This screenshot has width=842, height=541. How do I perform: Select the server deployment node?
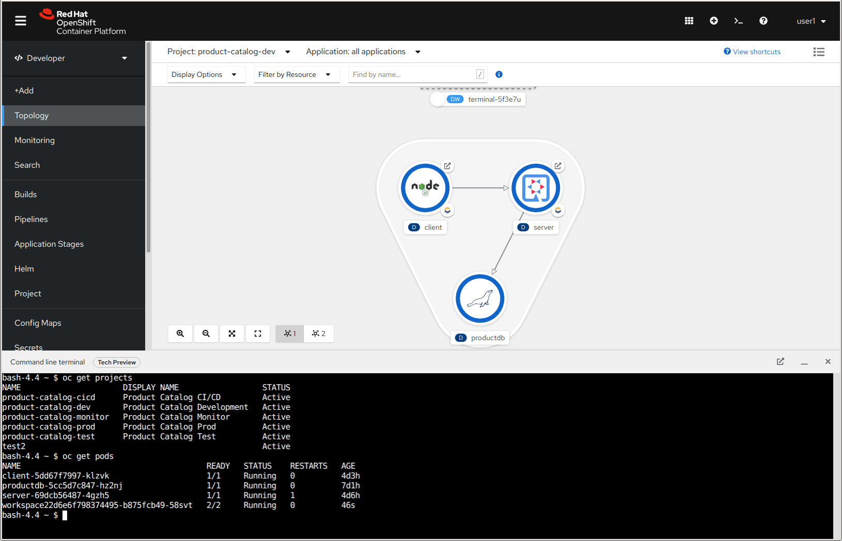tap(536, 188)
